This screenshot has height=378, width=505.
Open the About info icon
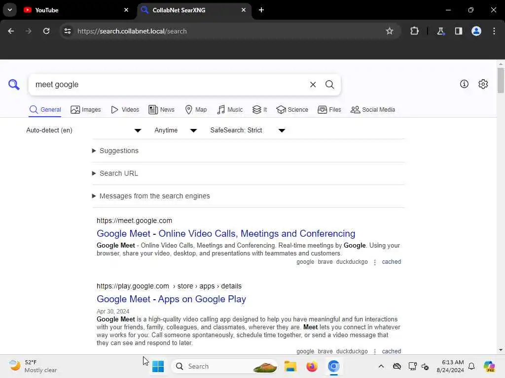pos(464,84)
